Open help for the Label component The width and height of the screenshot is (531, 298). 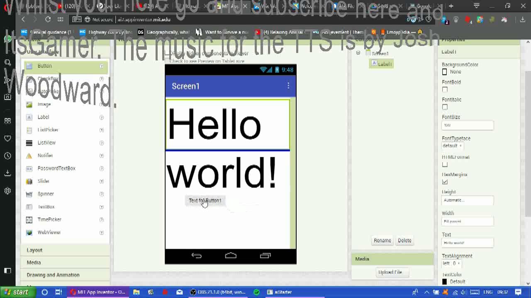click(101, 118)
